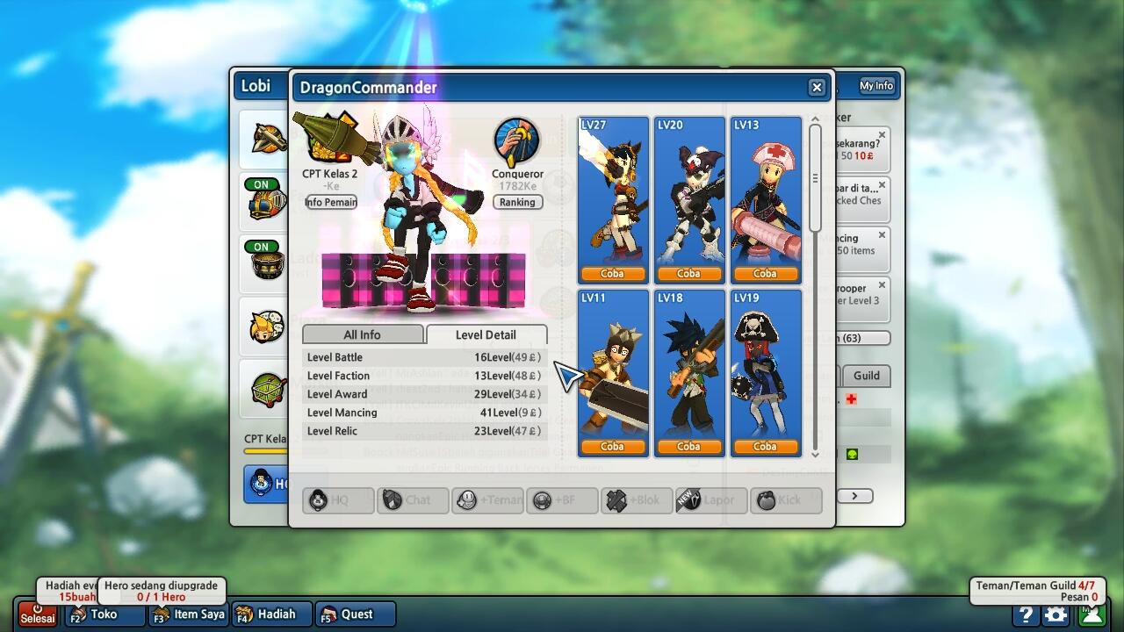Click Coba under the LV13 hero
The image size is (1124, 632).
(765, 274)
